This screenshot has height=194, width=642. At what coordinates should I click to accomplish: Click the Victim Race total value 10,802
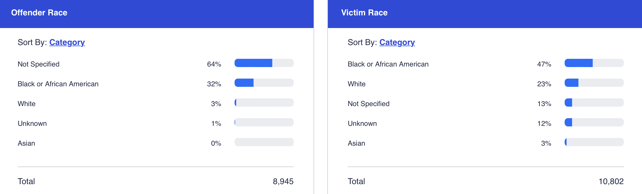611,181
